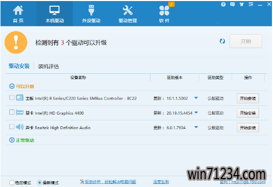Open the 驱动诊所 troubleshooting link

[110, 182]
